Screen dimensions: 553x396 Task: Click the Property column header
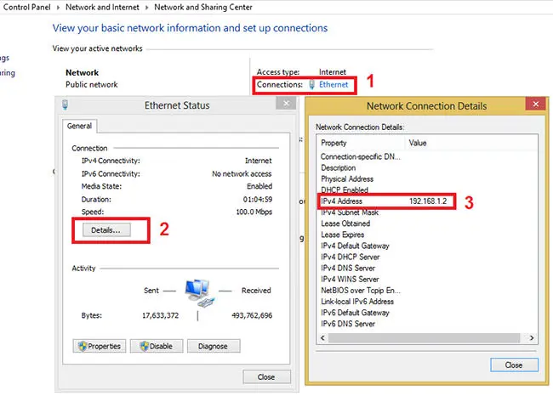click(334, 143)
